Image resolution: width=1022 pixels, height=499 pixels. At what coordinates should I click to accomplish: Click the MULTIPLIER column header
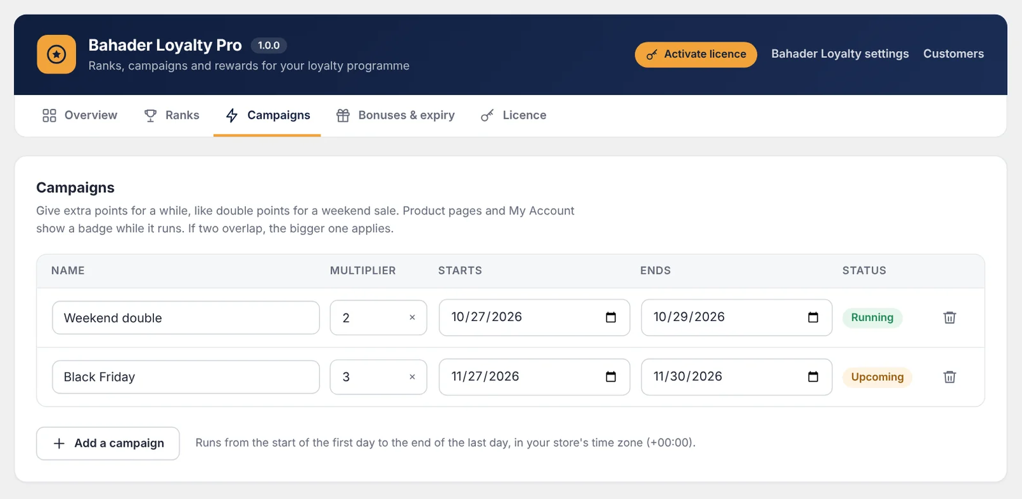coord(363,271)
